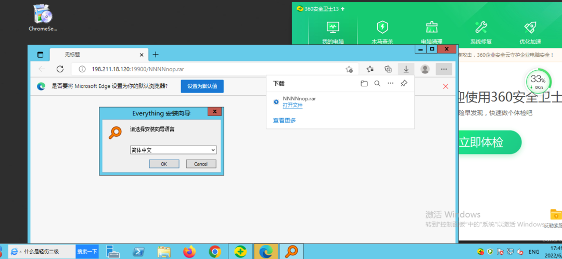The image size is (562, 259).
Task: Open 电脑清理 in 360 Security
Action: [x=431, y=33]
